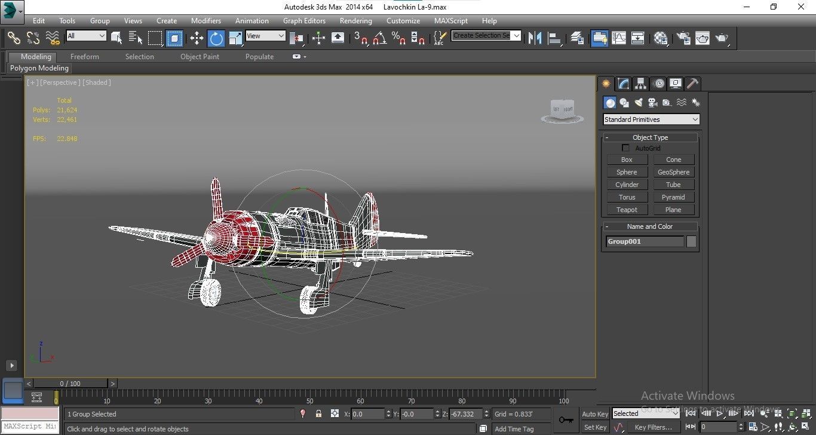816x435 pixels.
Task: Toggle the Selection Lock padlock icon
Action: coord(318,413)
